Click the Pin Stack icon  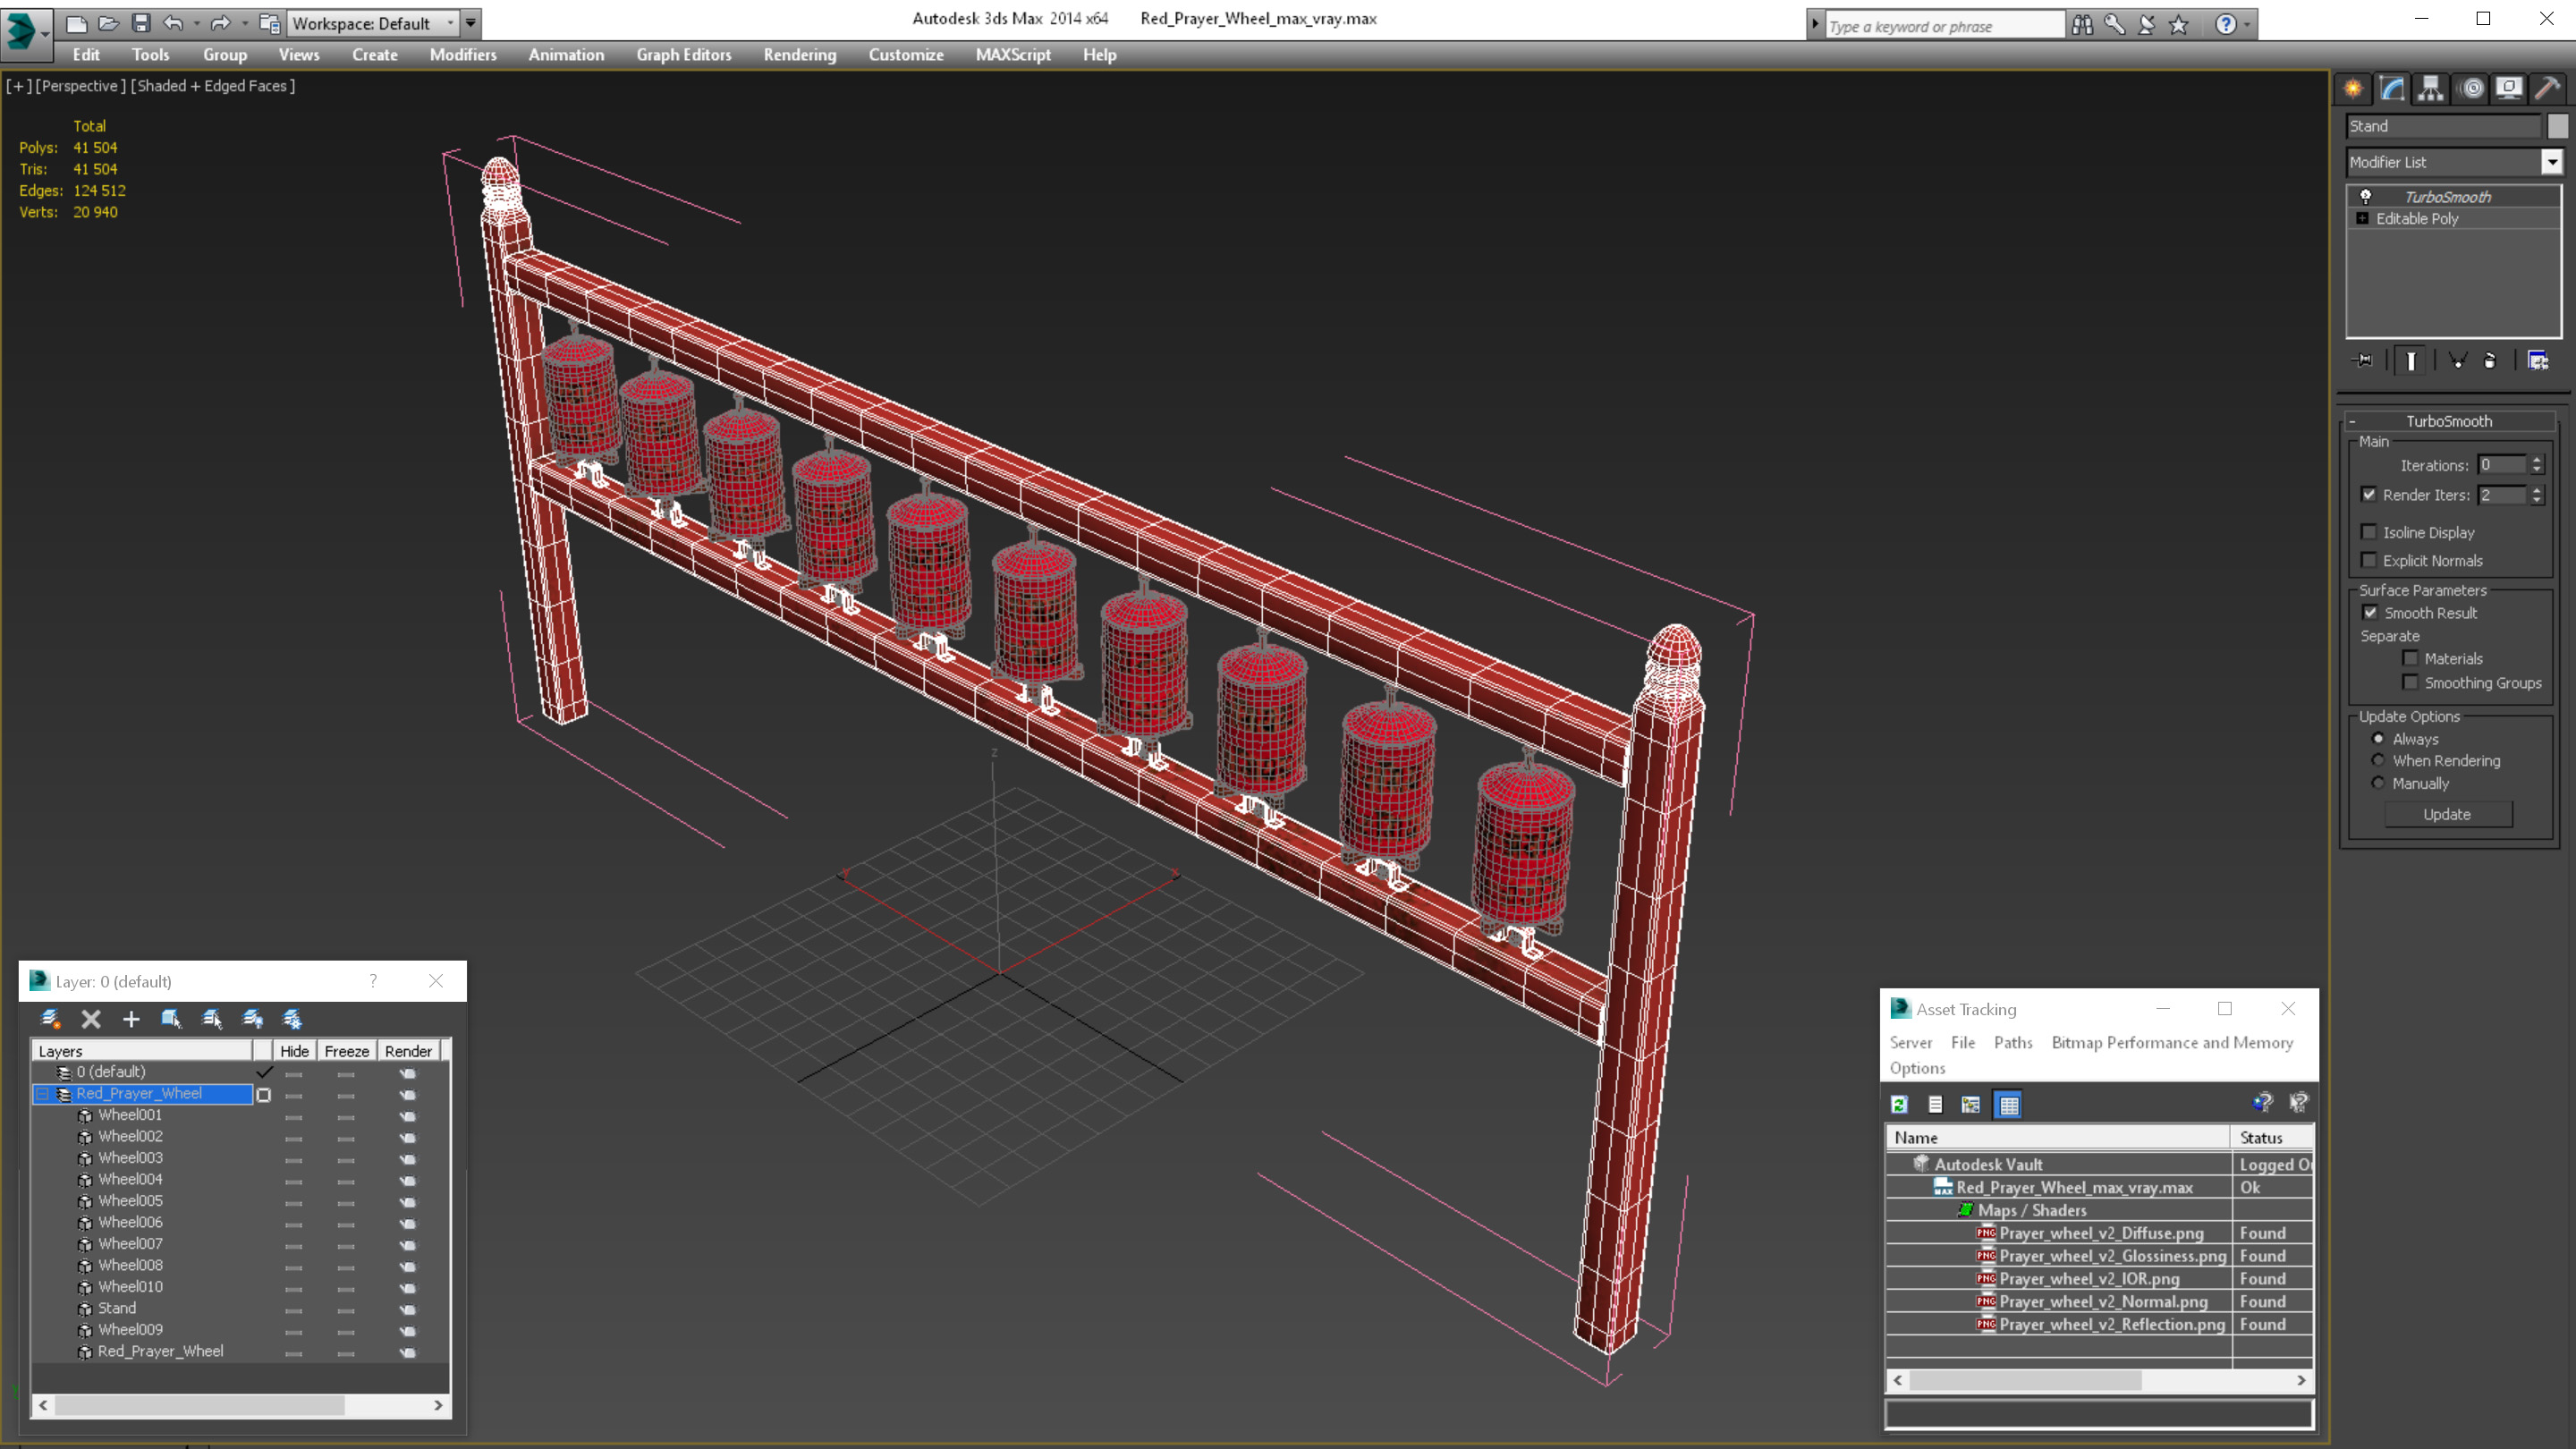click(2364, 360)
